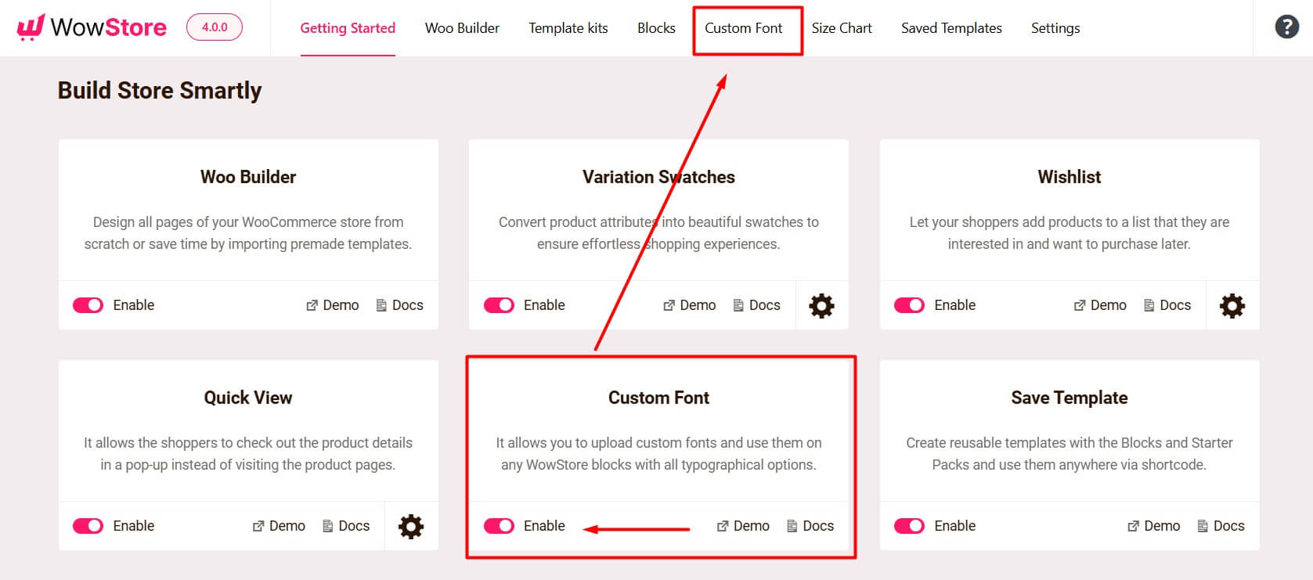This screenshot has width=1313, height=580.
Task: Disable the Woo Builder module
Action: (88, 305)
